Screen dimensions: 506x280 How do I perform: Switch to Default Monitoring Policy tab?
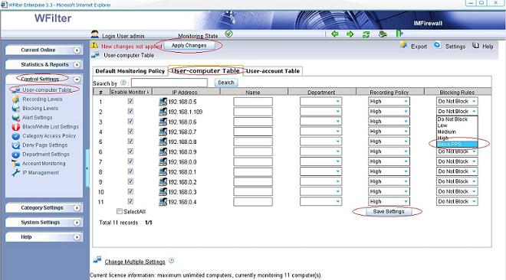(x=130, y=71)
